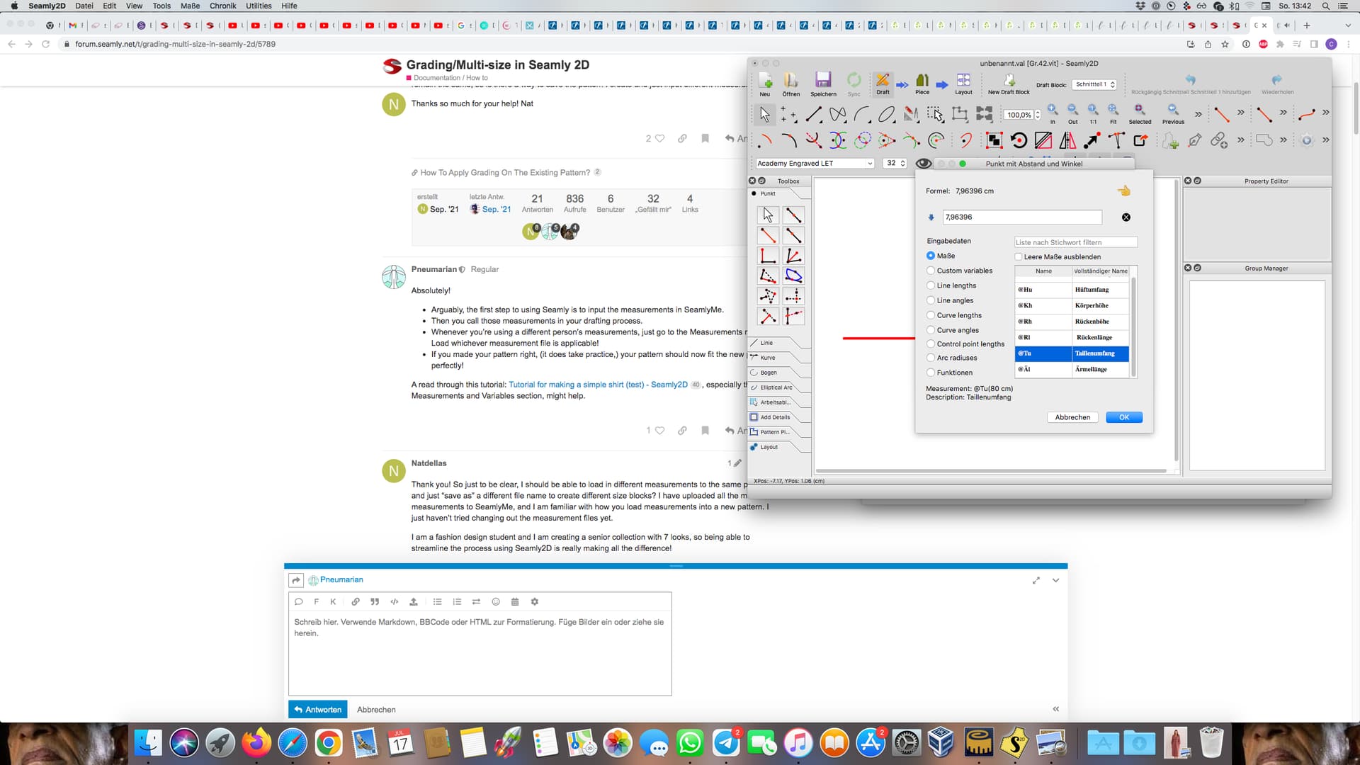Click the Speichern save icon

click(x=822, y=80)
